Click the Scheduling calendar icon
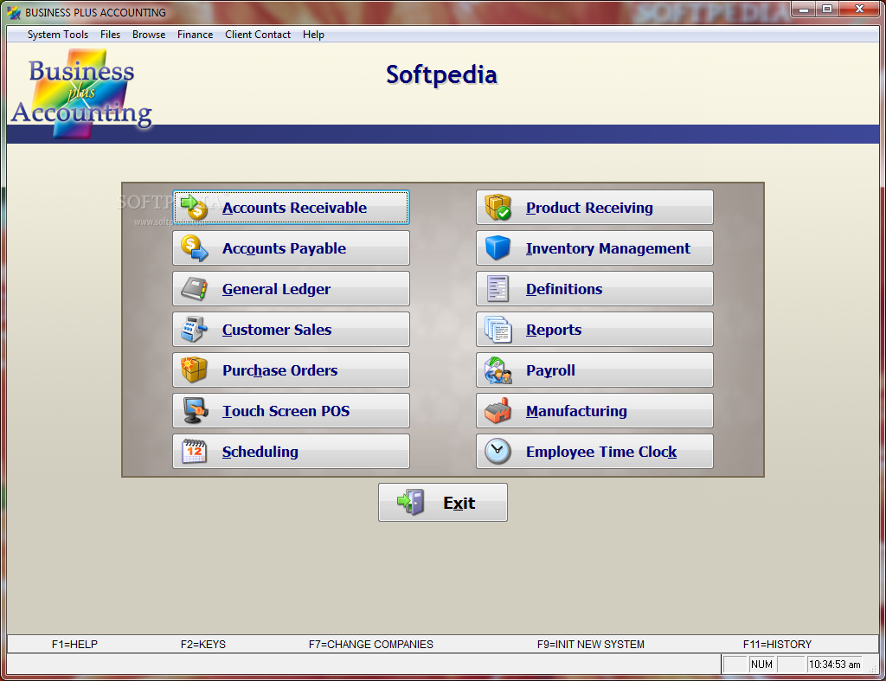Screen dimensions: 886x681 [x=194, y=452]
